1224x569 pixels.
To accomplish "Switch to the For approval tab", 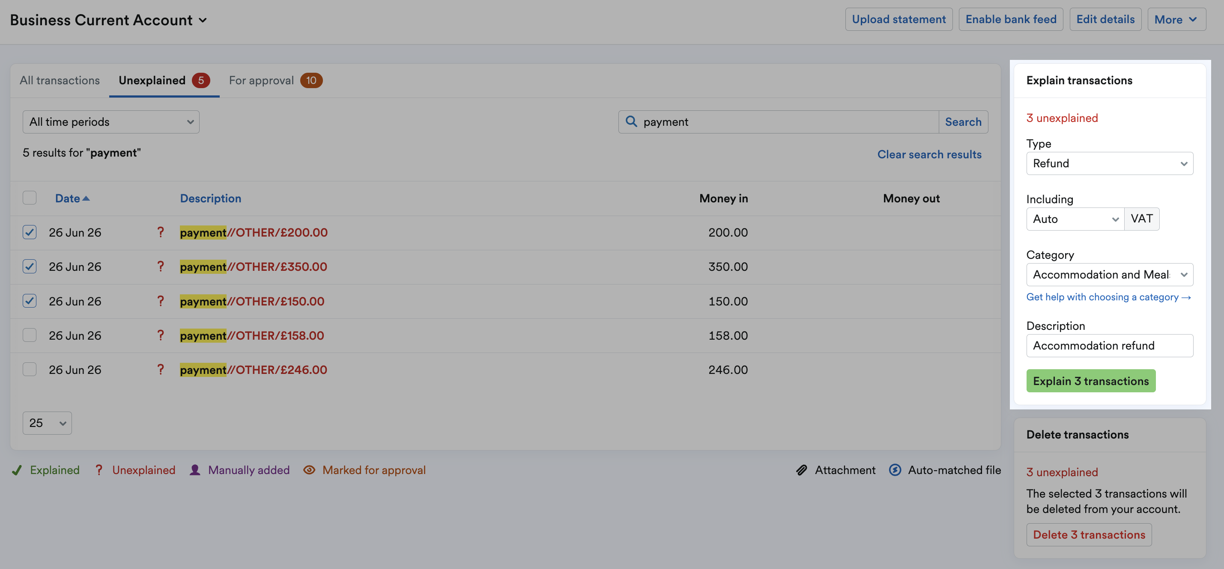I will 275,80.
